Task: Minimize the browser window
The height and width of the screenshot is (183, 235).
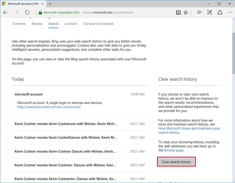Action: (x=209, y=4)
